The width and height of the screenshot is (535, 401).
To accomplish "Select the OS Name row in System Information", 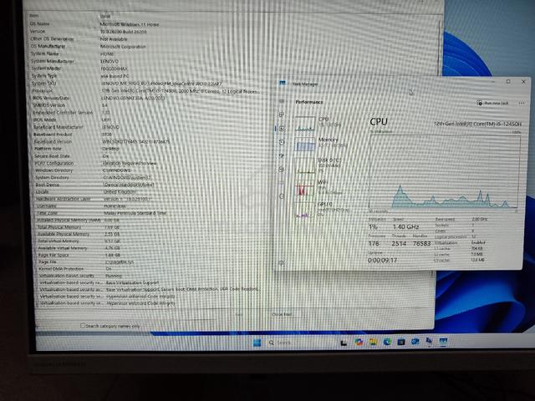I will click(234, 24).
